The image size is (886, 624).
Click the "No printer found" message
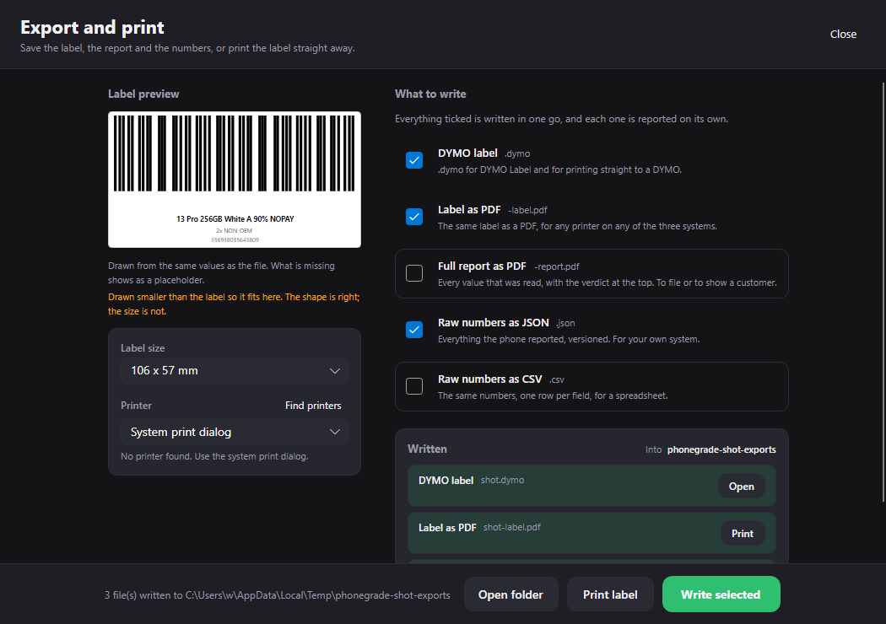point(214,456)
